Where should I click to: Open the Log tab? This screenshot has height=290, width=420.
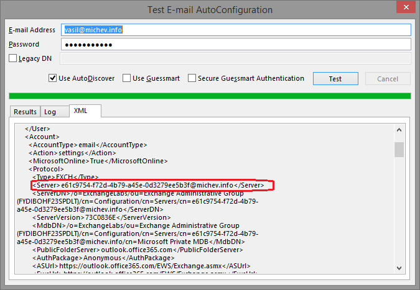50,112
